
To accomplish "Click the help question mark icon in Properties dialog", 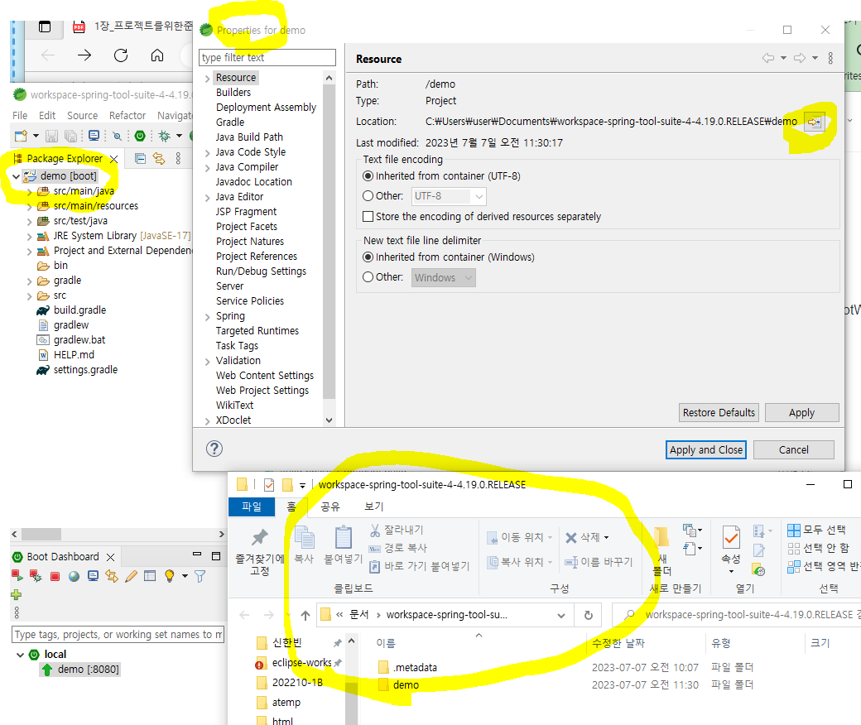I will pos(214,449).
